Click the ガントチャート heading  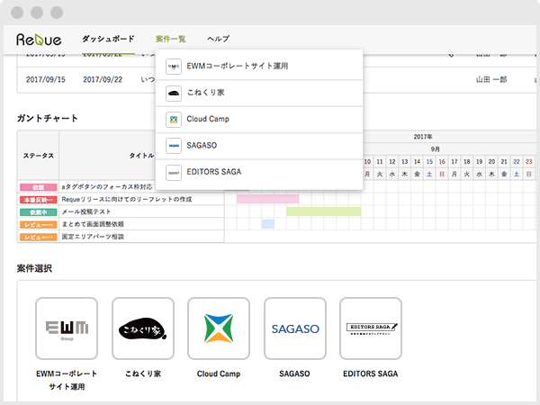point(47,119)
